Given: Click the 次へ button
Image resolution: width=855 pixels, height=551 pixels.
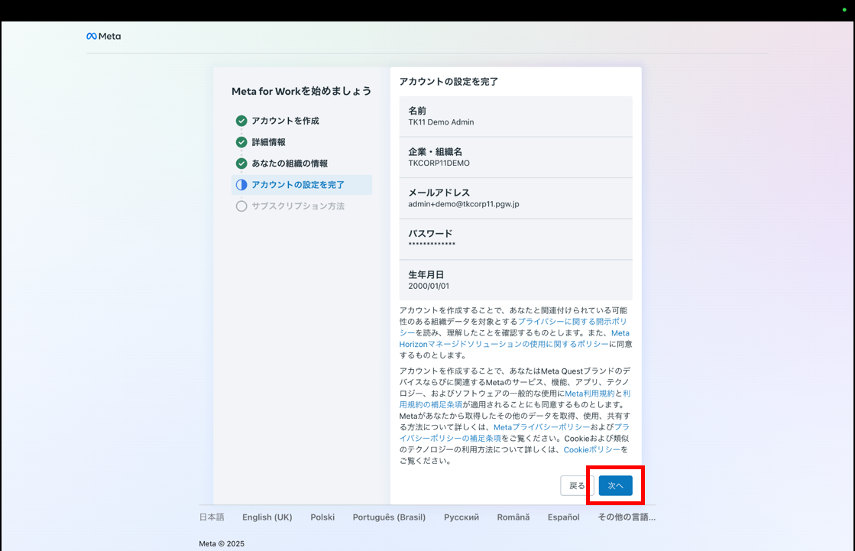Looking at the screenshot, I should (x=616, y=485).
